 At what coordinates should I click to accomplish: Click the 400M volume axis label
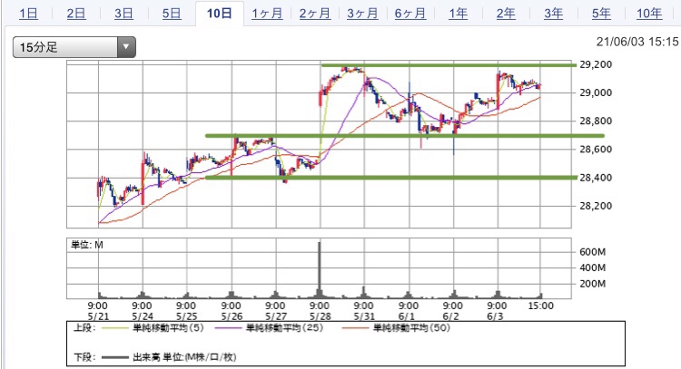point(592,268)
